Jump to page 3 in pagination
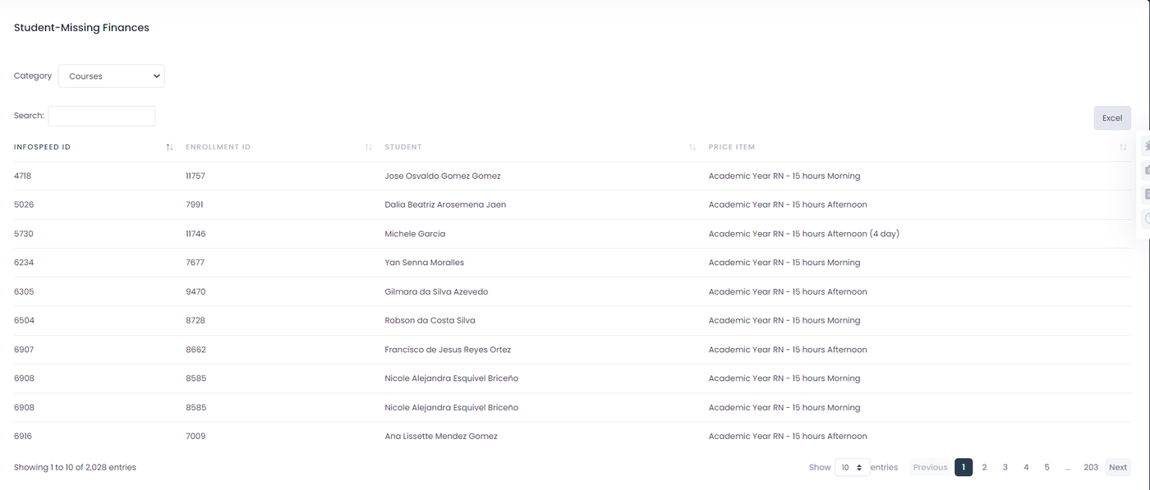Viewport: 1150px width, 490px height. (x=1005, y=468)
